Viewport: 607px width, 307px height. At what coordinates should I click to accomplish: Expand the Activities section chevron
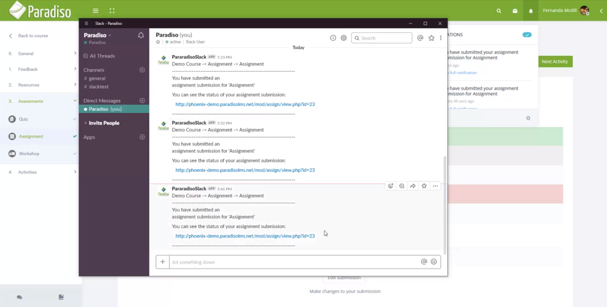point(75,172)
